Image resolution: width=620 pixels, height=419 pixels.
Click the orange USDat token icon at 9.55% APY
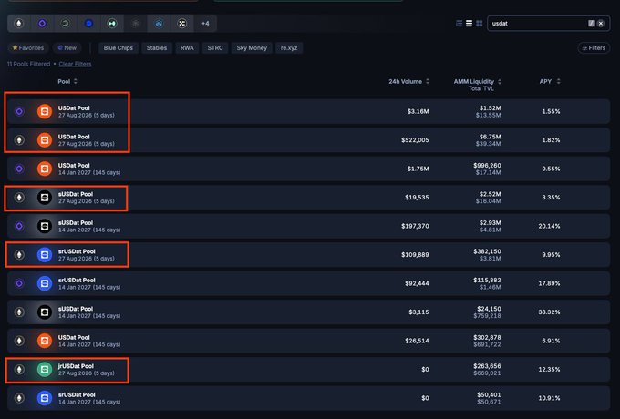pos(45,169)
